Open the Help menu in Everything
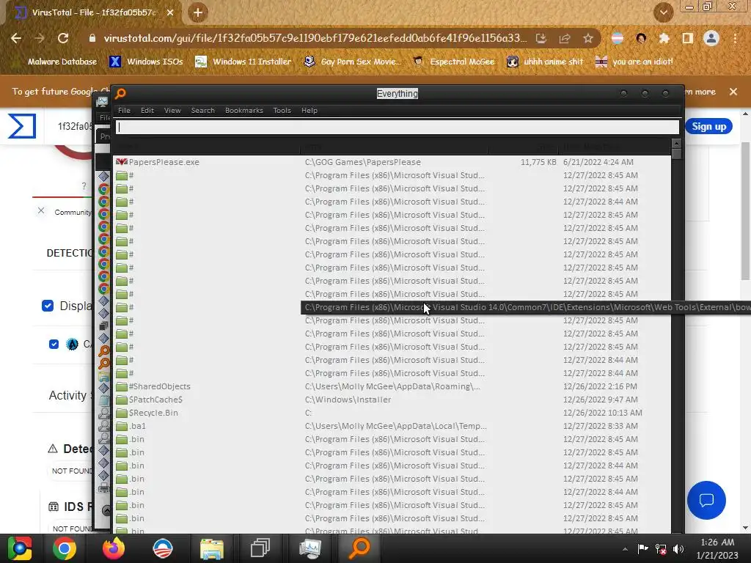 coord(309,110)
